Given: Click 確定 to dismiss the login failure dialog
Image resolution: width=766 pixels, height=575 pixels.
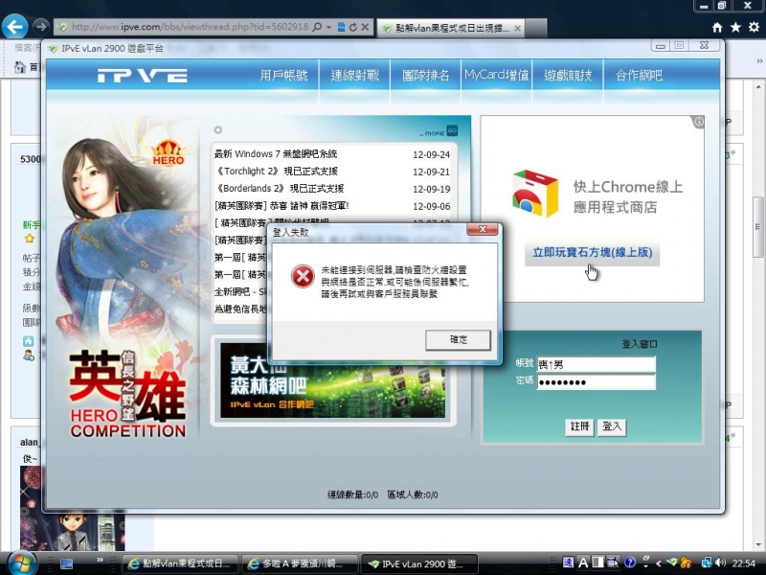Looking at the screenshot, I should pos(458,339).
